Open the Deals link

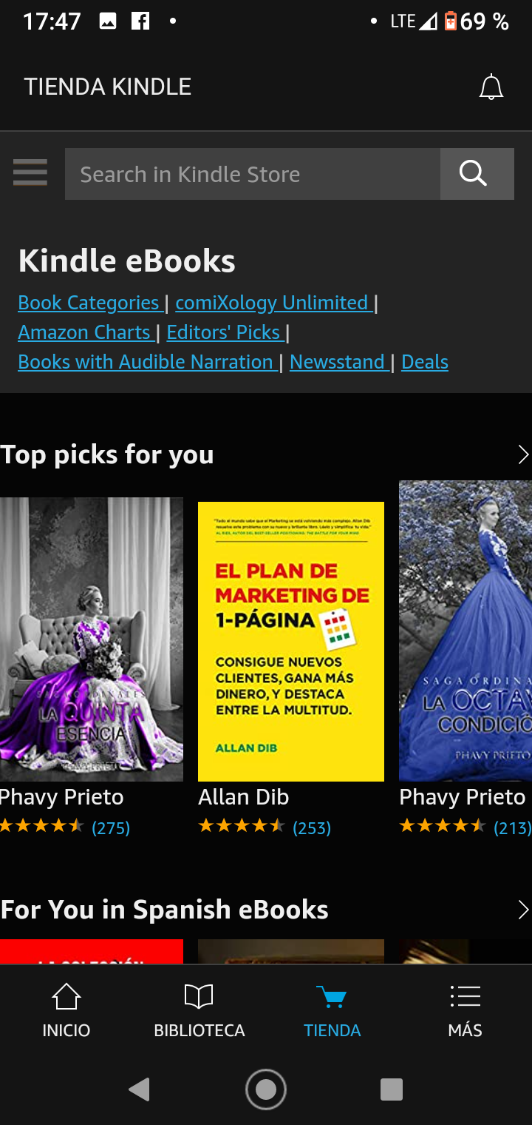[x=425, y=362]
